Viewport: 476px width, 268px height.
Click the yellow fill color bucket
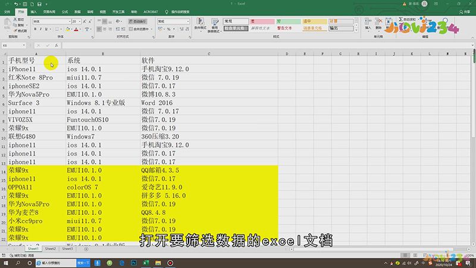click(x=68, y=29)
